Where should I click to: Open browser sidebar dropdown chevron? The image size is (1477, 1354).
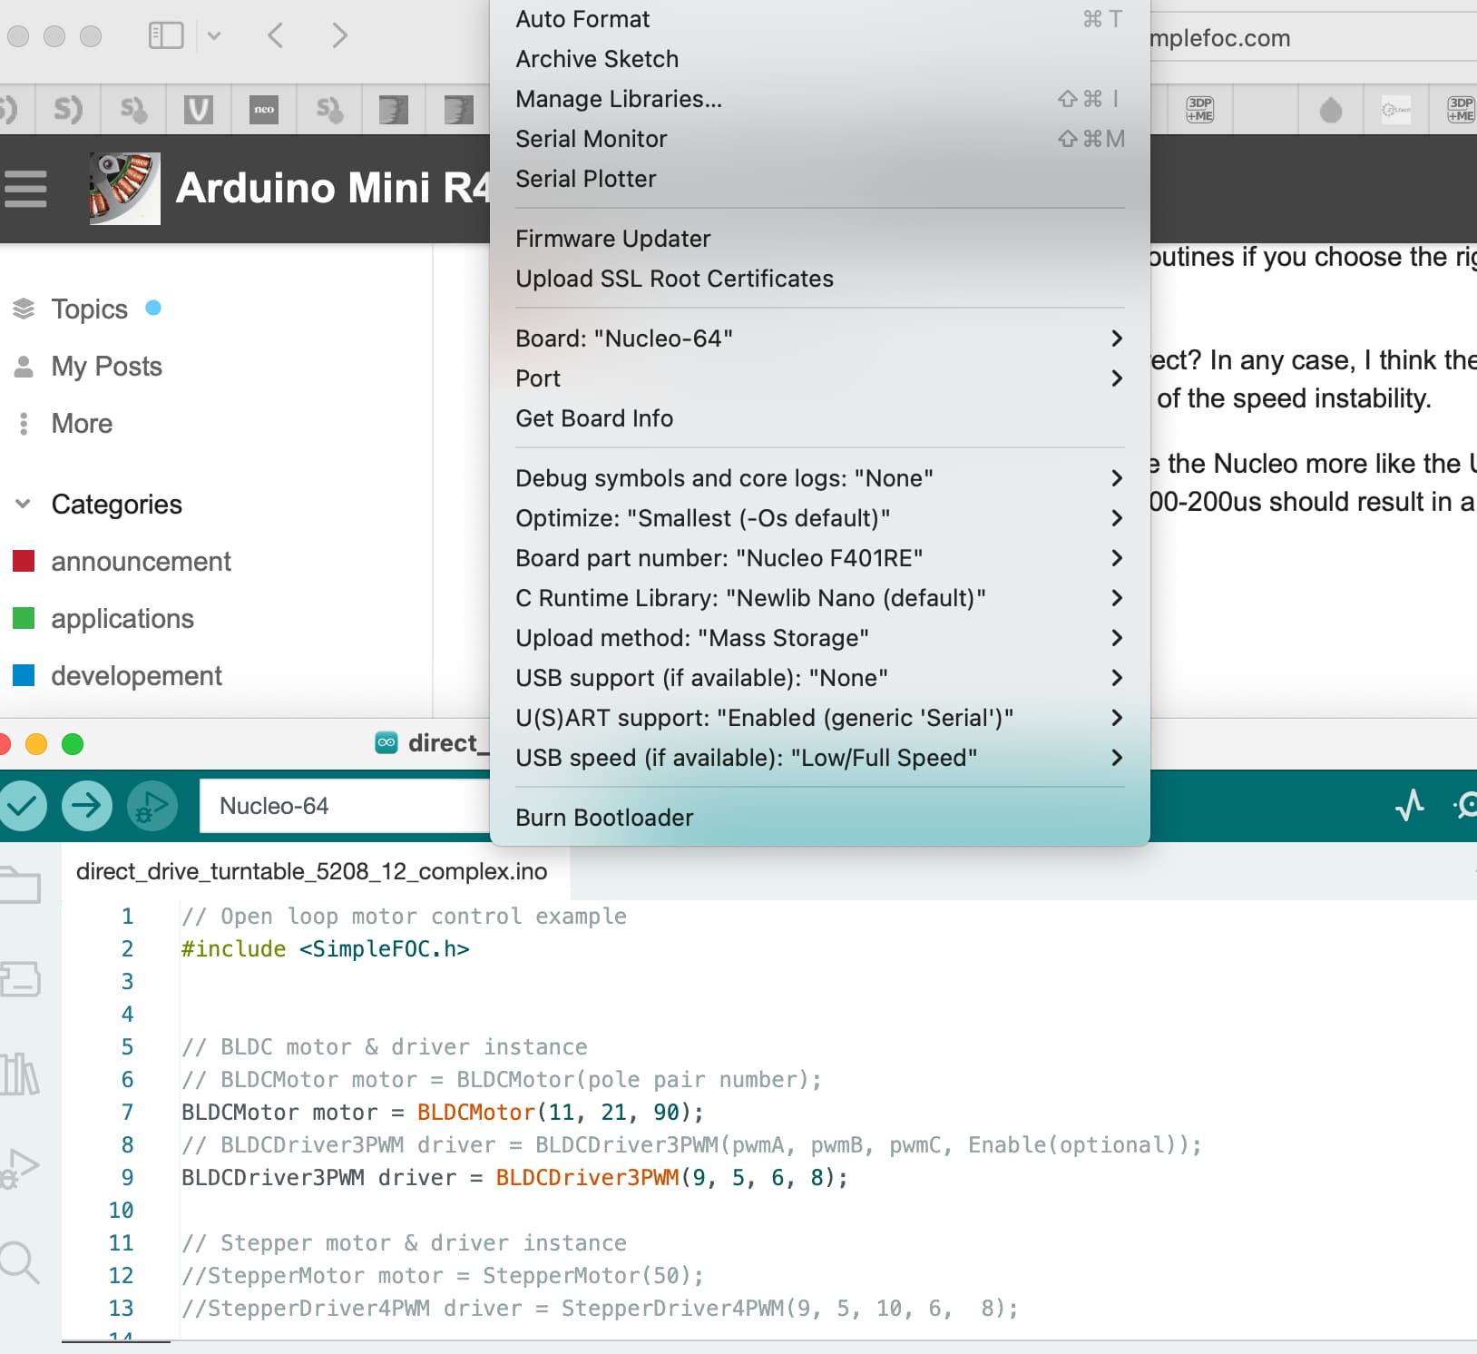214,35
